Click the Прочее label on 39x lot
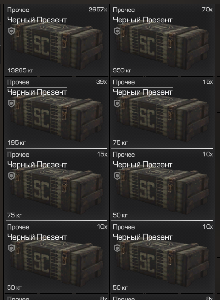220x300 pixels. pyautogui.click(x=18, y=82)
